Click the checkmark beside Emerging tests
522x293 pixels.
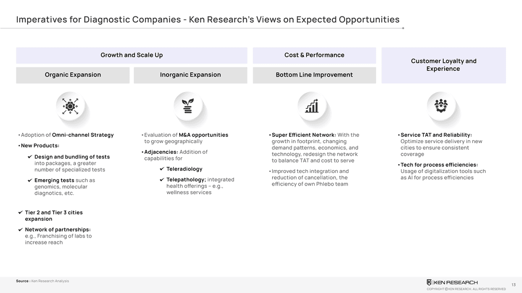point(30,181)
